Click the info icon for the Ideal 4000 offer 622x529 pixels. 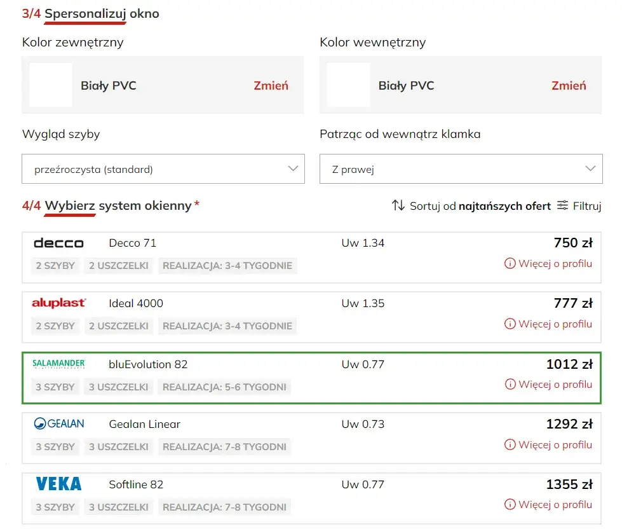(510, 324)
